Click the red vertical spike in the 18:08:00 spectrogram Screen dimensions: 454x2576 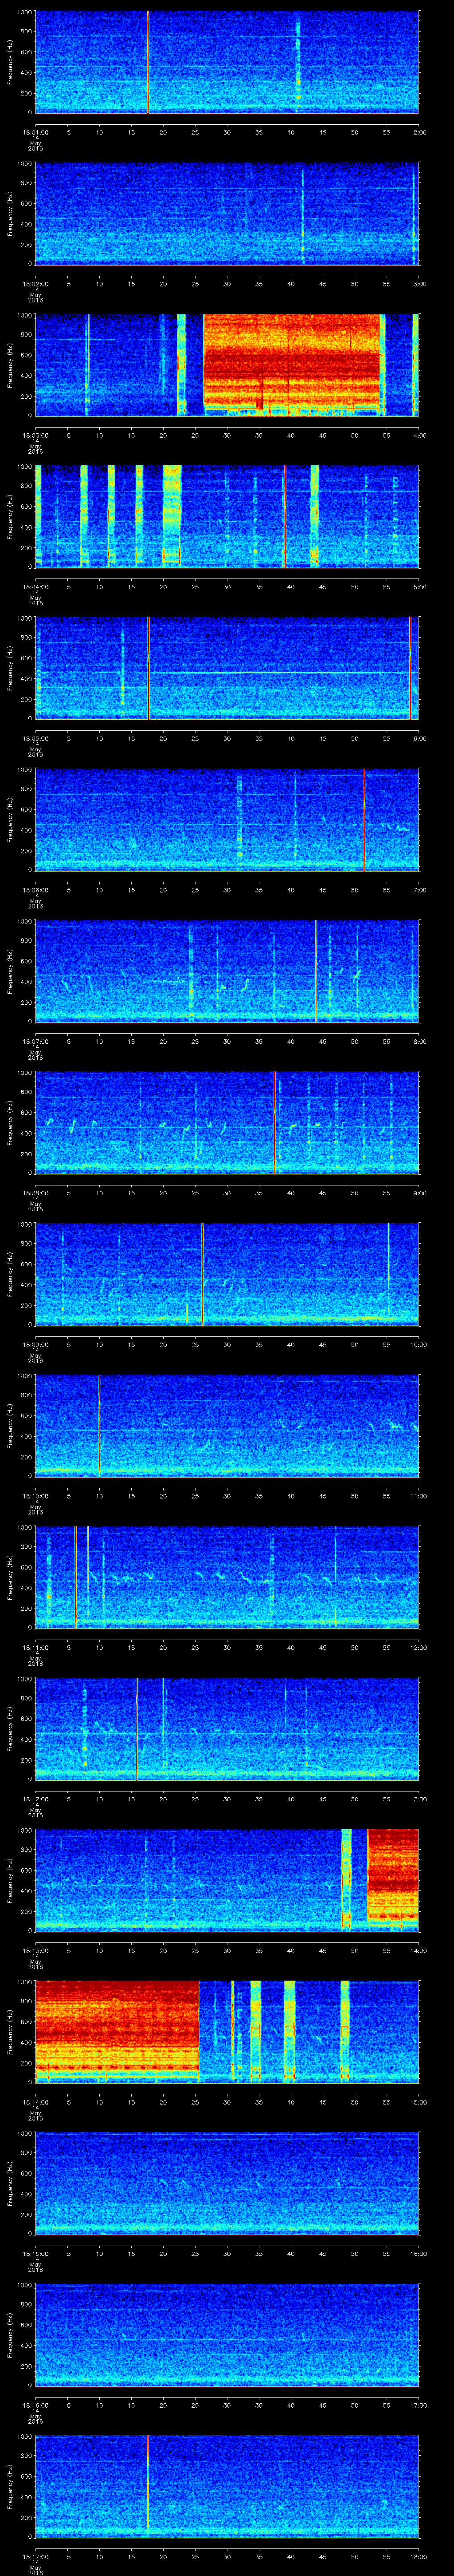[274, 1122]
